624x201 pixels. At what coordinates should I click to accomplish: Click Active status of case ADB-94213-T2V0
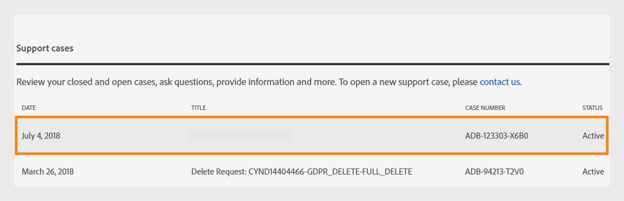[x=593, y=171]
